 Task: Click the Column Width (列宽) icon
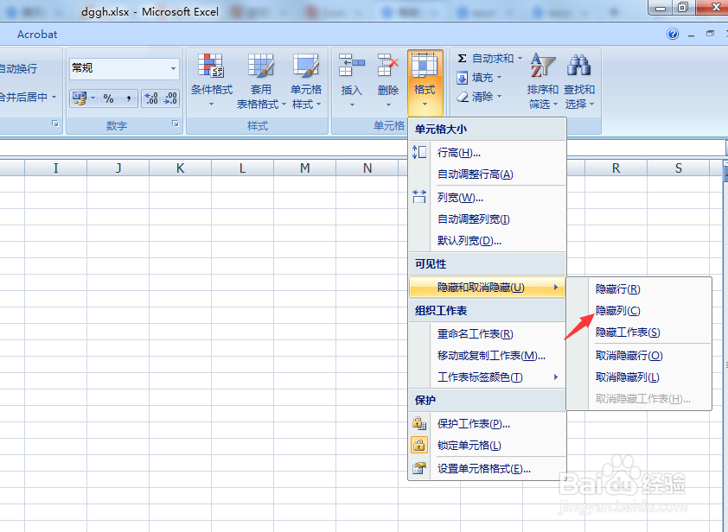(419, 197)
